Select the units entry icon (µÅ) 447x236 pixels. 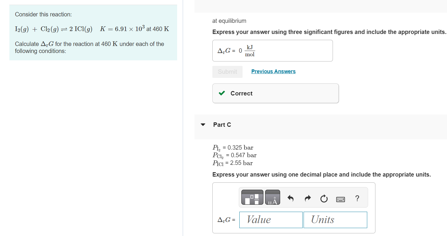point(272,197)
